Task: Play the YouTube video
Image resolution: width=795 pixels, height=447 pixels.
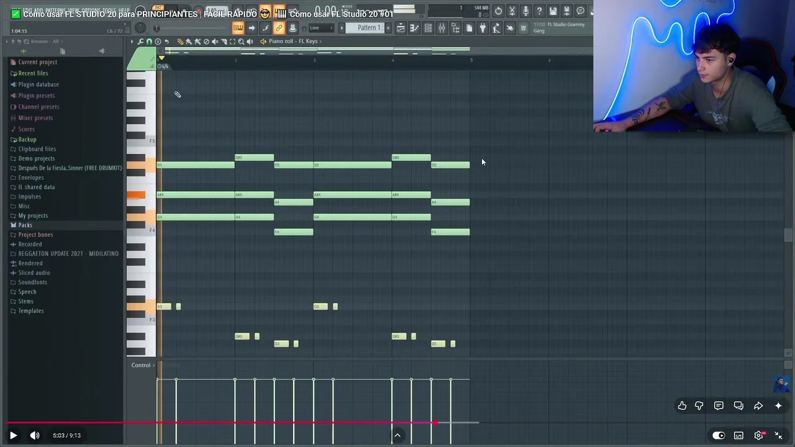Action: pos(13,435)
